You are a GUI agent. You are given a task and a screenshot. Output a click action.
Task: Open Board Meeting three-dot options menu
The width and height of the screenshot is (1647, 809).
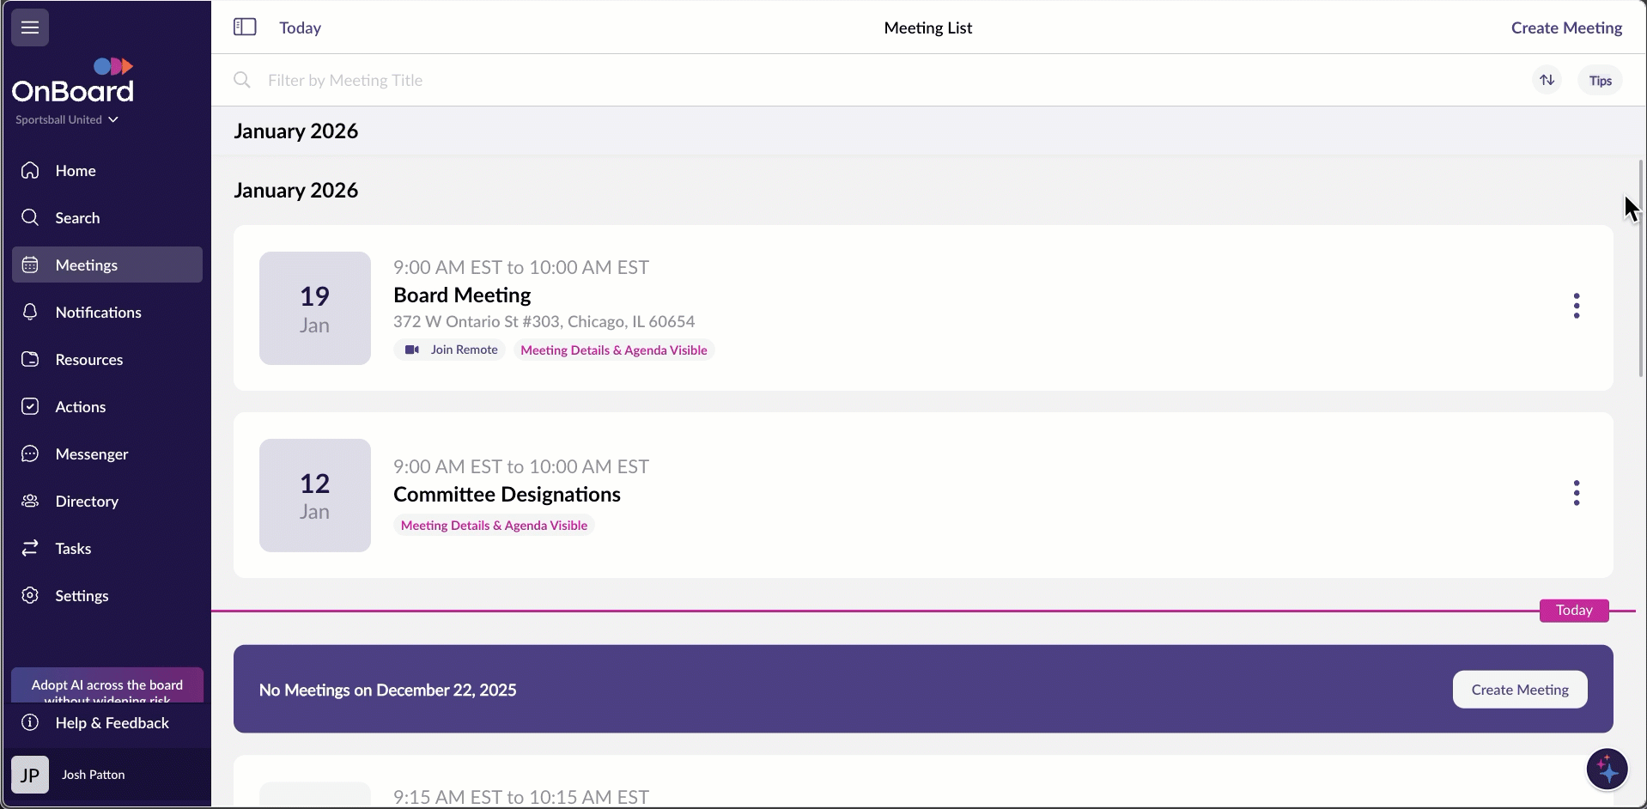click(x=1576, y=306)
